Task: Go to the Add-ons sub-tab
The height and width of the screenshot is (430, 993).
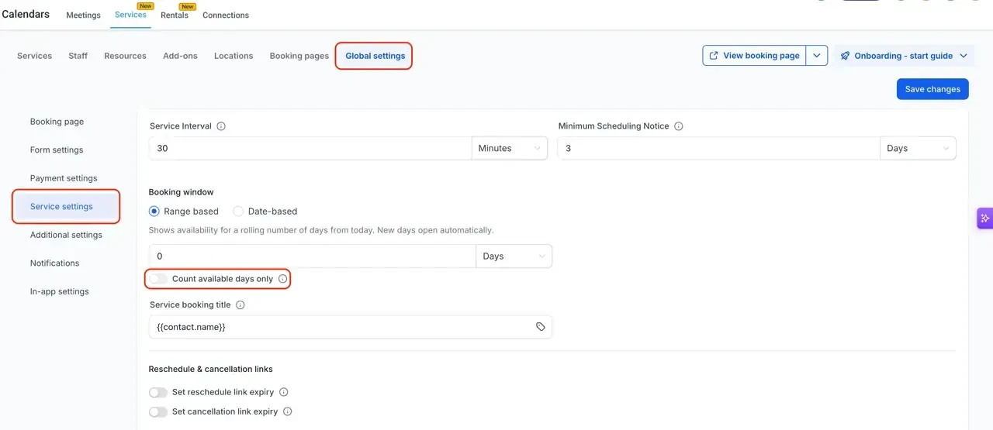Action: click(x=180, y=56)
